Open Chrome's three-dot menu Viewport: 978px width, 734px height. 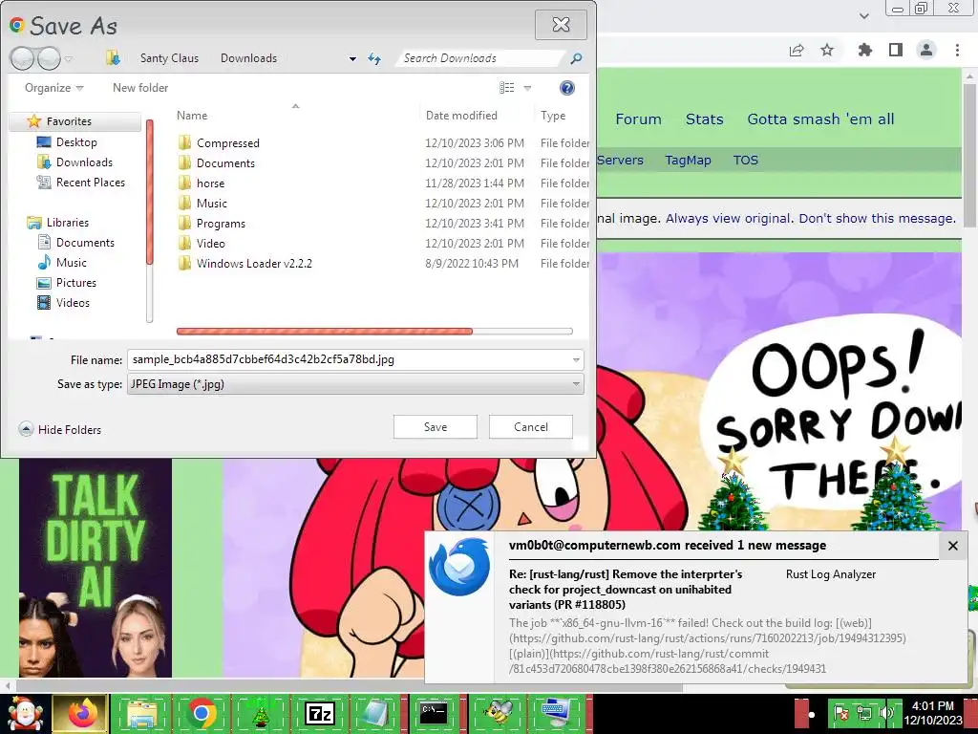957,50
